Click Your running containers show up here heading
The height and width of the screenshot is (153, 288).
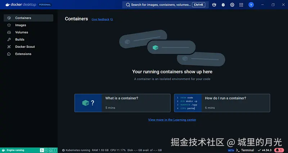[172, 71]
